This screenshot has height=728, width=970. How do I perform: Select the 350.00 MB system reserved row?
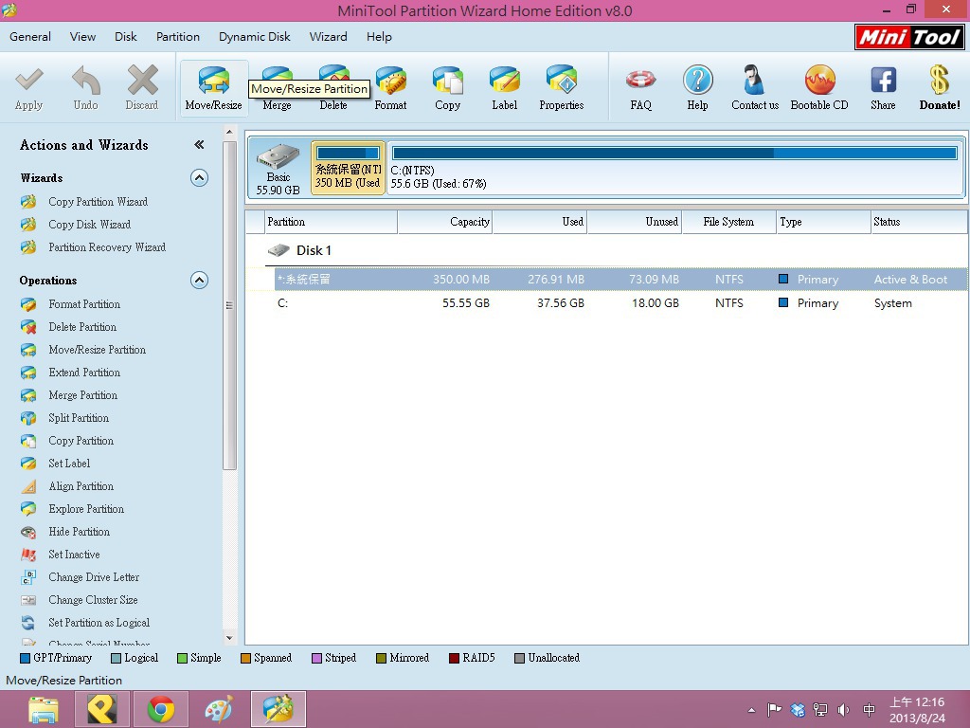click(x=620, y=280)
